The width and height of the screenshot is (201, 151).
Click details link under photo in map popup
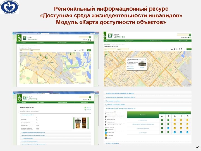click(x=142, y=67)
